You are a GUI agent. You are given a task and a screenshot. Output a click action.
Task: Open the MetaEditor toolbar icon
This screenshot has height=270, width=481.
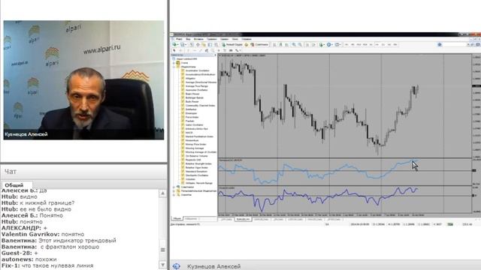(247, 45)
